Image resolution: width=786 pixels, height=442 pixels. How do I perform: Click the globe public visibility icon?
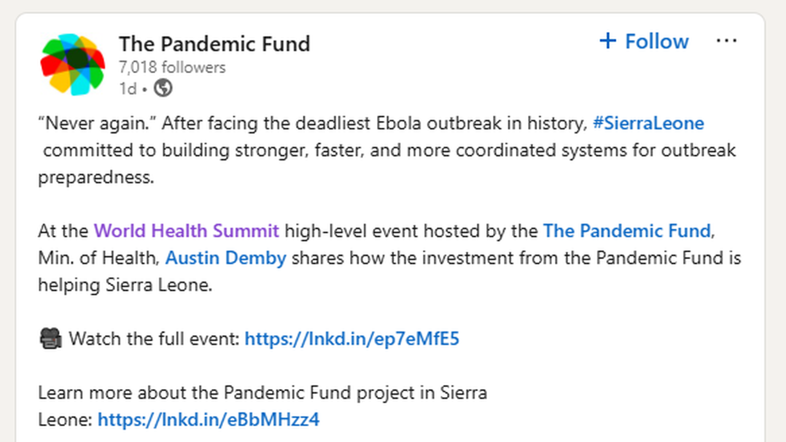(163, 88)
